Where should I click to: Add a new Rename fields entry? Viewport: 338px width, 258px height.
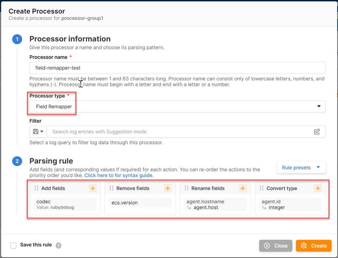(243, 188)
